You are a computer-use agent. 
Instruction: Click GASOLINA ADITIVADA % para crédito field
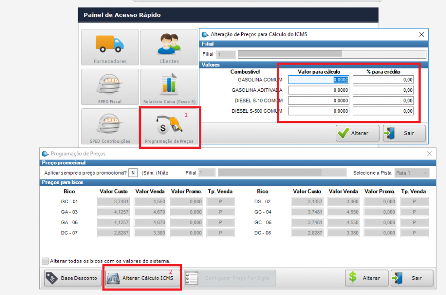[x=383, y=90]
